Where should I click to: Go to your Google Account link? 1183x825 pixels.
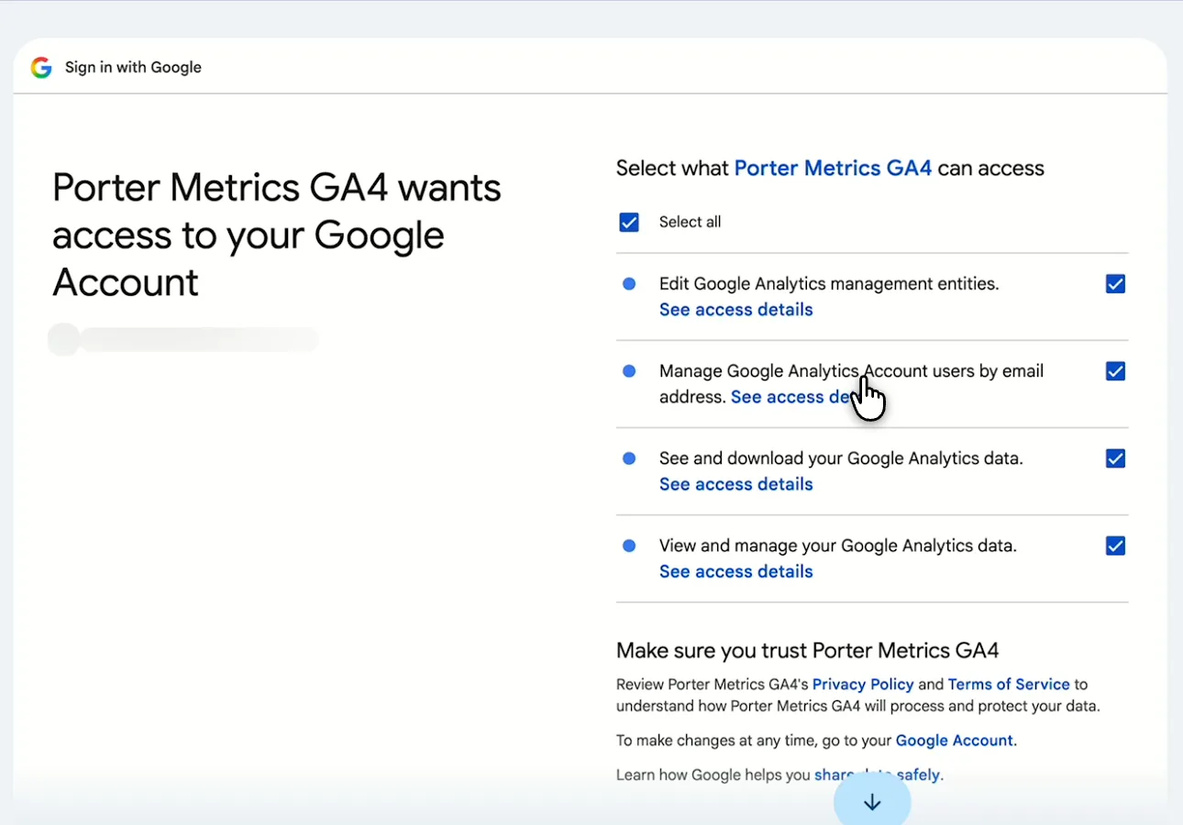[955, 741]
